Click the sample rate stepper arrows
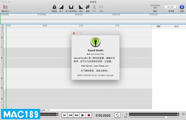Screen dimensions: 186x120 pyautogui.click(x=176, y=7)
